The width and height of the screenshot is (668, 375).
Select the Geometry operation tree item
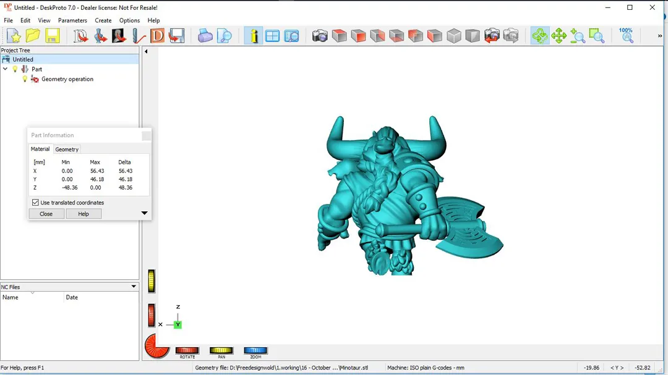click(x=67, y=79)
